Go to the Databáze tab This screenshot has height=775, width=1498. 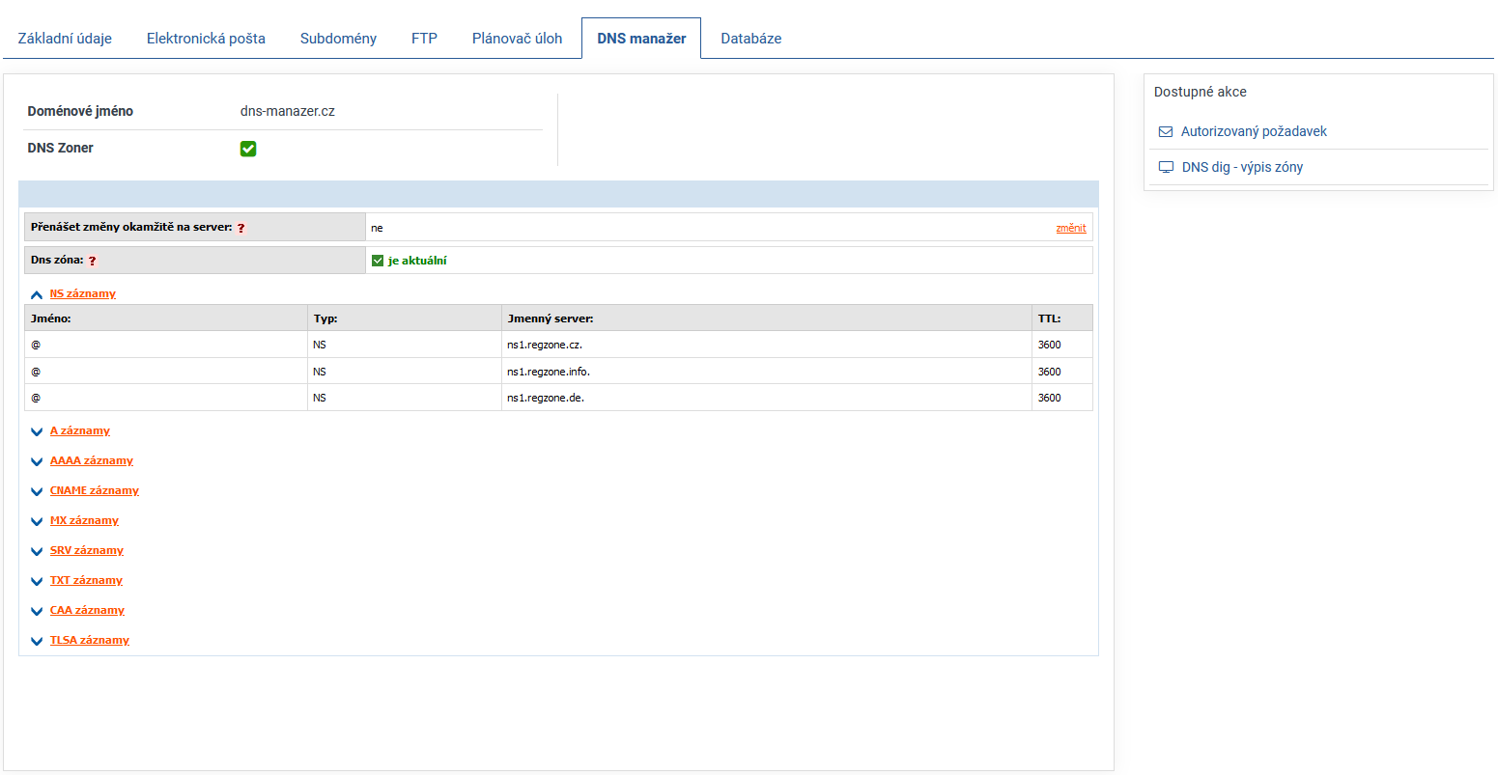point(750,39)
